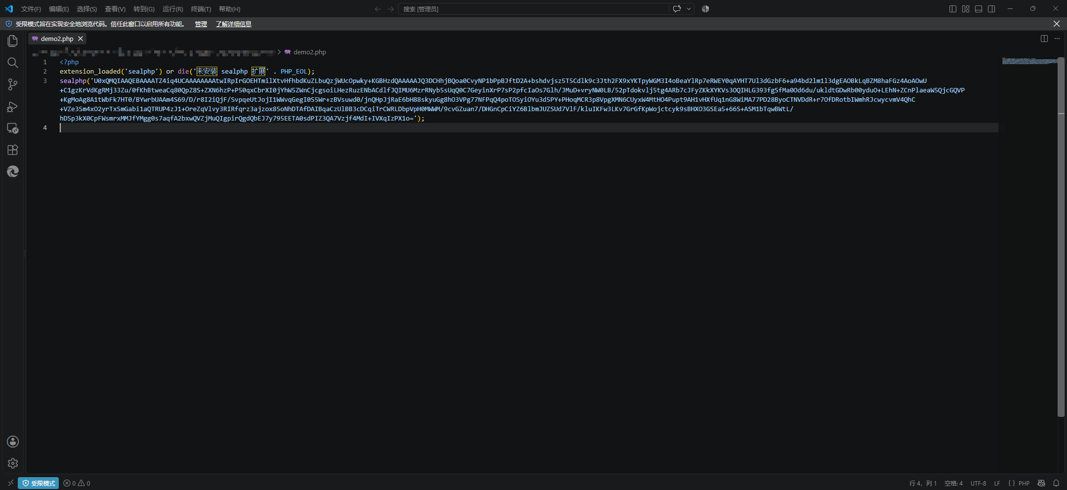The image size is (1067, 490).
Task: Toggle the primary side bar layout button
Action: [x=953, y=9]
